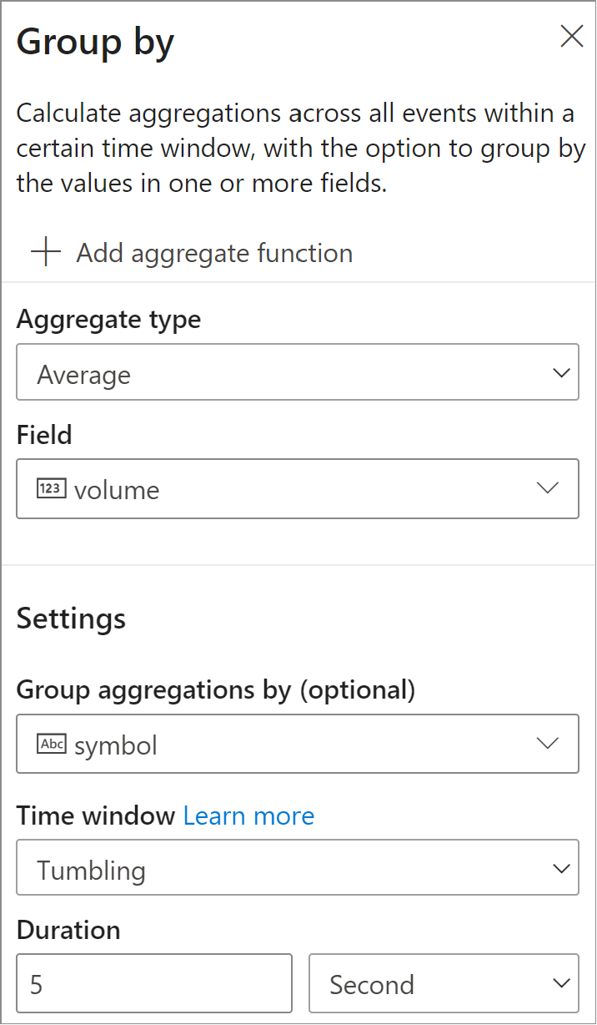Open the Time window Tumbling dropdown
The image size is (597, 1025).
(x=298, y=868)
